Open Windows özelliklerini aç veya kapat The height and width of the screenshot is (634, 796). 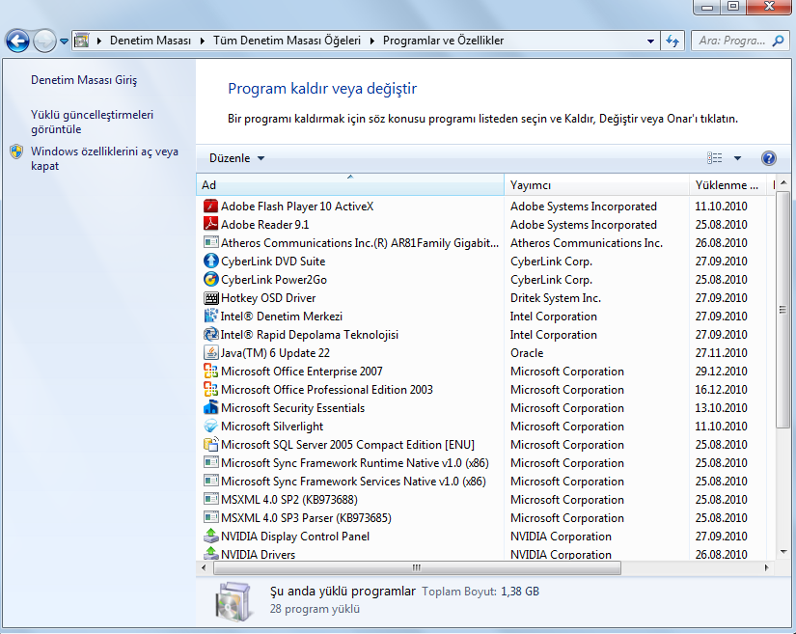(104, 158)
